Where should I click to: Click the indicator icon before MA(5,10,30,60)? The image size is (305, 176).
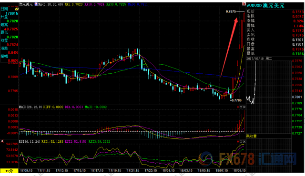(x=36, y=4)
